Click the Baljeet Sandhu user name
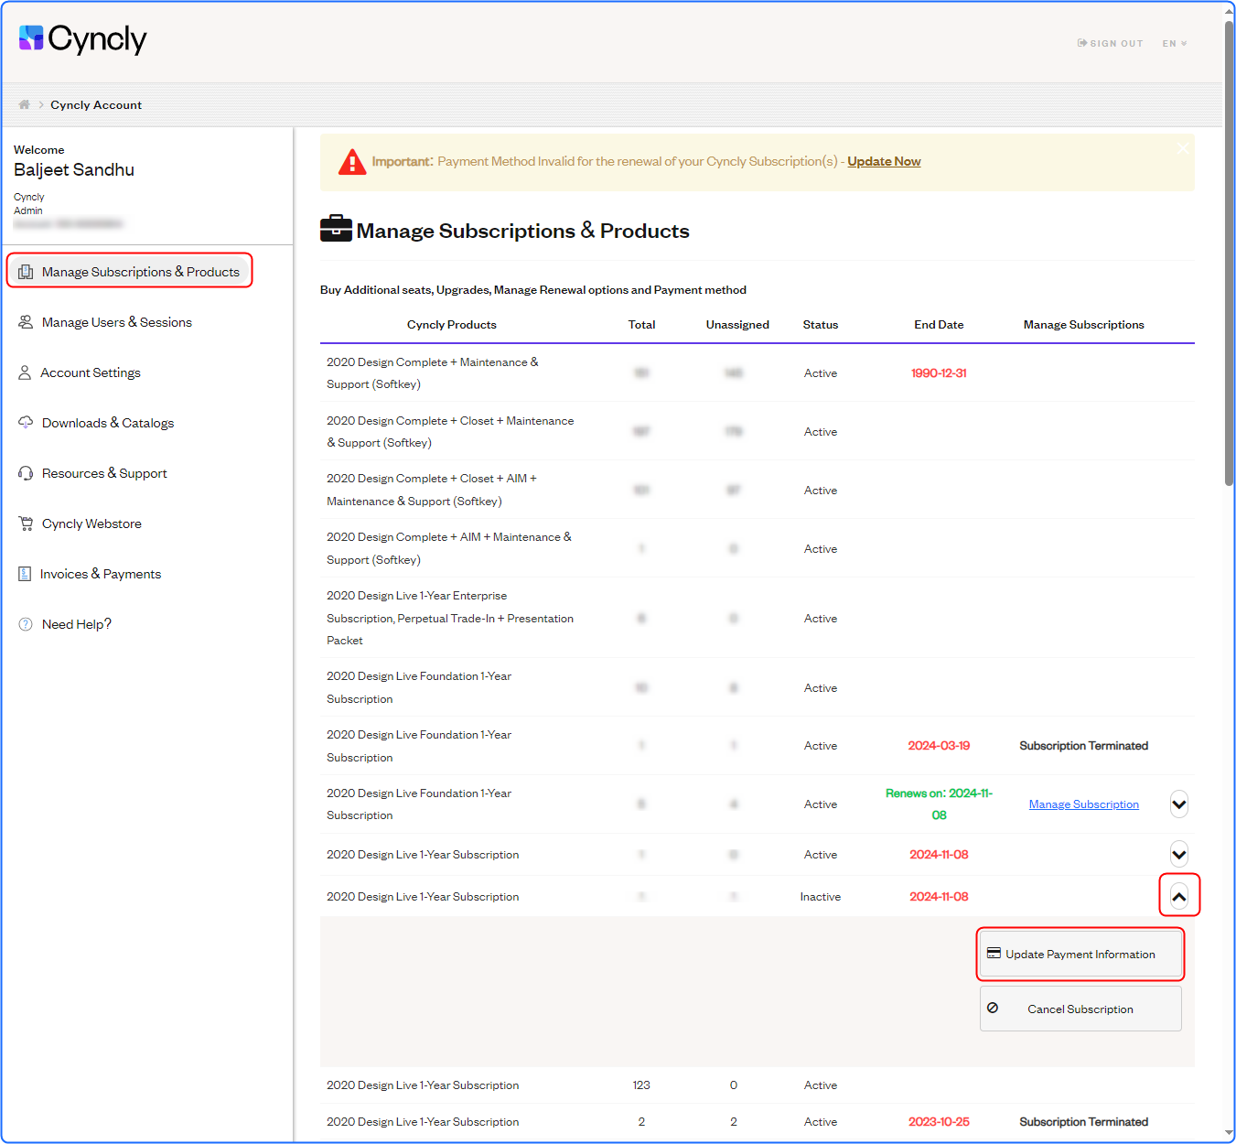The height and width of the screenshot is (1144, 1236). tap(74, 170)
